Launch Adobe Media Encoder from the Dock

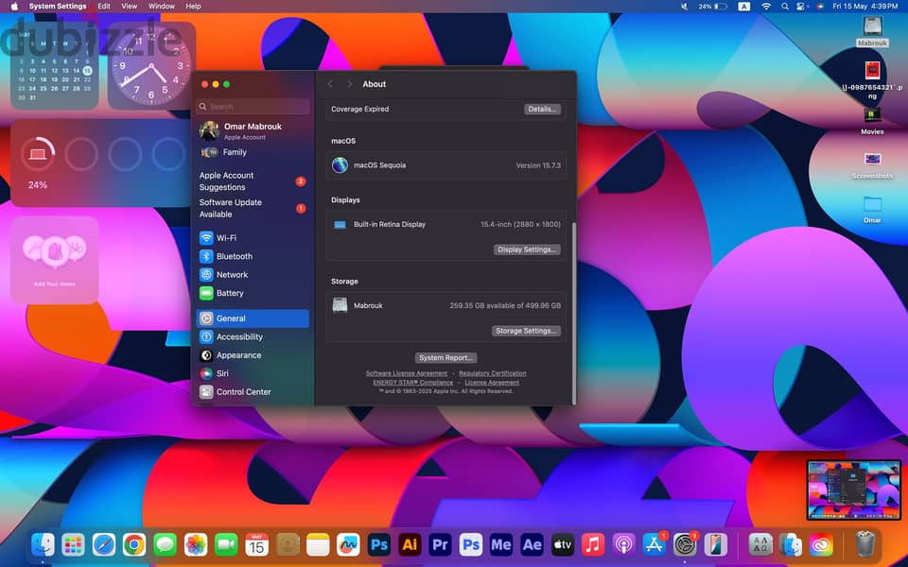tap(501, 544)
